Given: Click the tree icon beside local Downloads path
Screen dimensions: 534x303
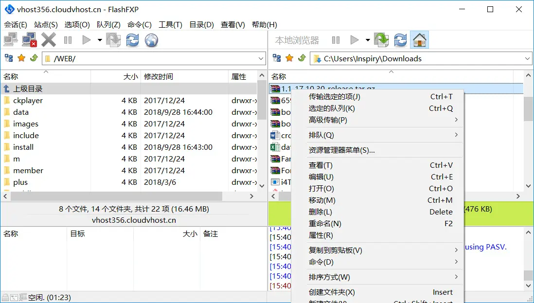Looking at the screenshot, I should pyautogui.click(x=277, y=58).
